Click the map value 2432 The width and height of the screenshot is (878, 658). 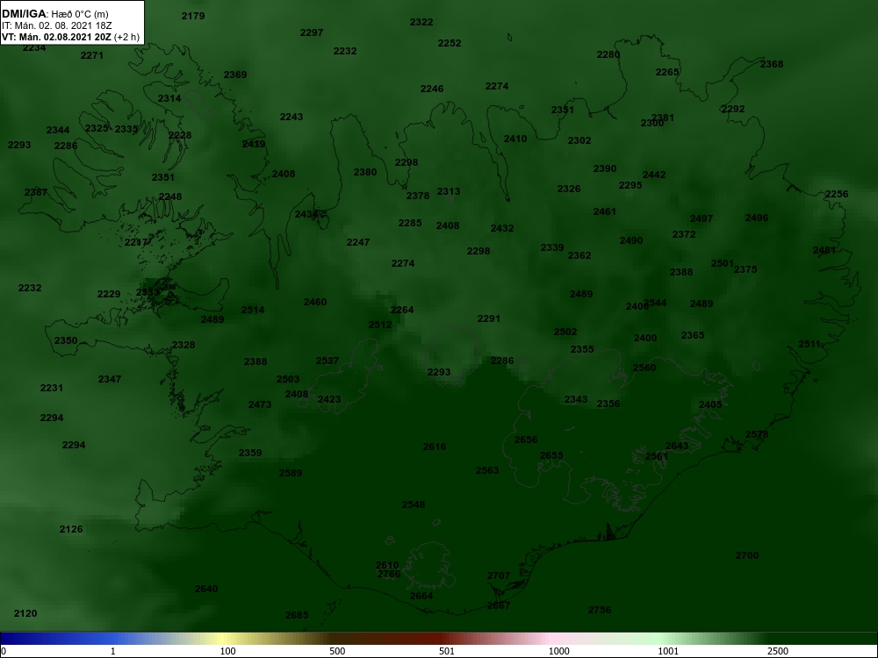(x=502, y=229)
